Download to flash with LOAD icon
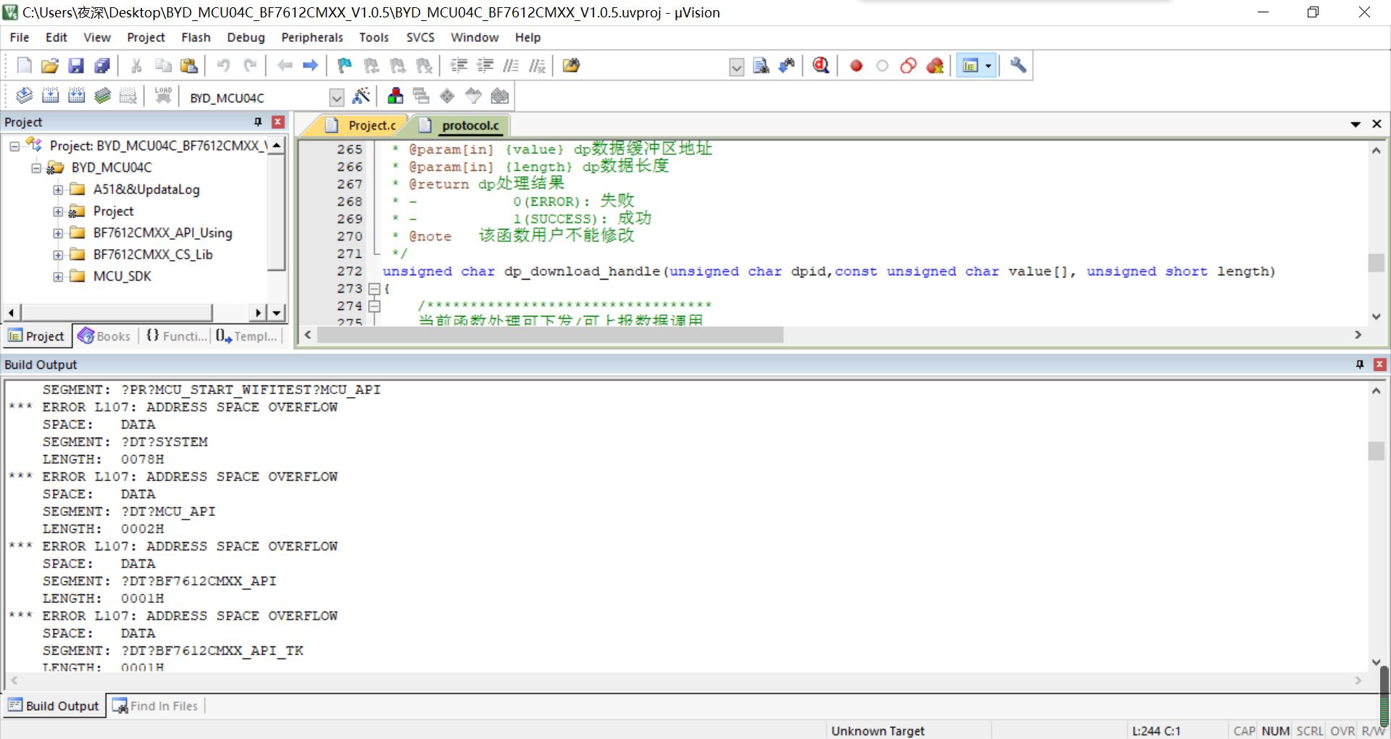Viewport: 1391px width, 739px height. click(x=163, y=96)
